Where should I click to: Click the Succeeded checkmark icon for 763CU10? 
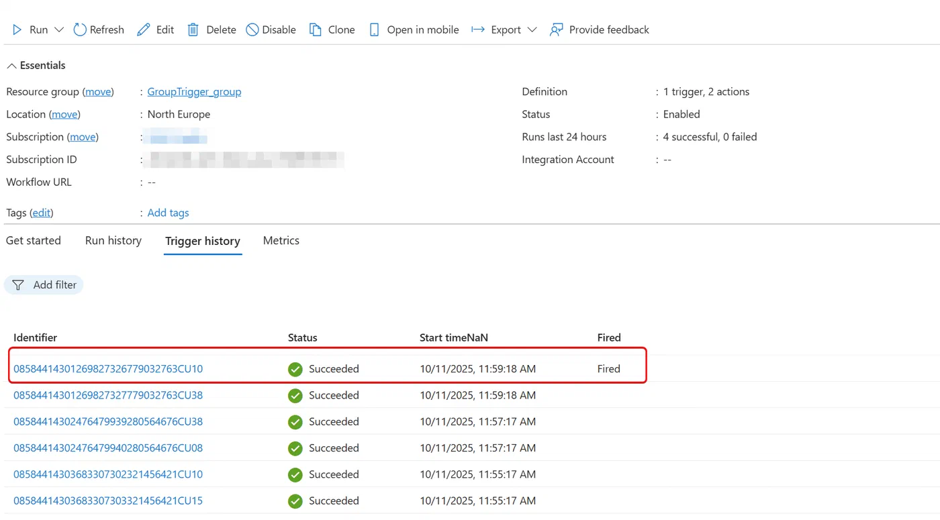tap(295, 370)
